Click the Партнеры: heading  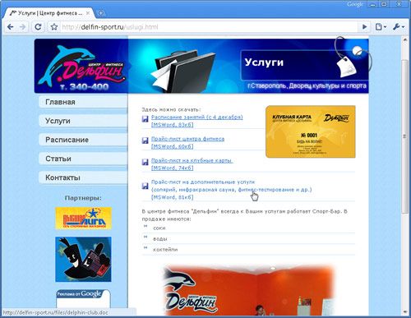tap(83, 198)
